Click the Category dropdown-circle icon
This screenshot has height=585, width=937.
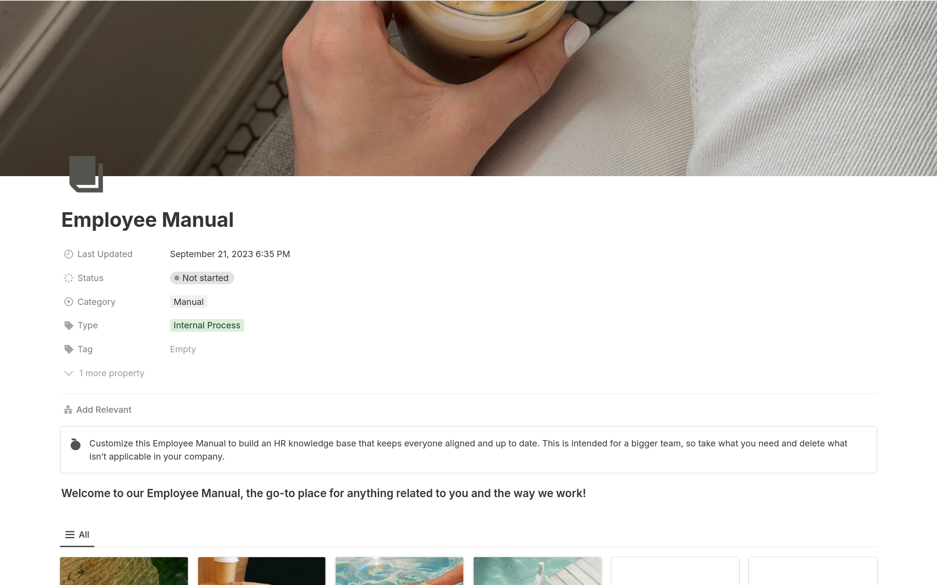pos(69,302)
